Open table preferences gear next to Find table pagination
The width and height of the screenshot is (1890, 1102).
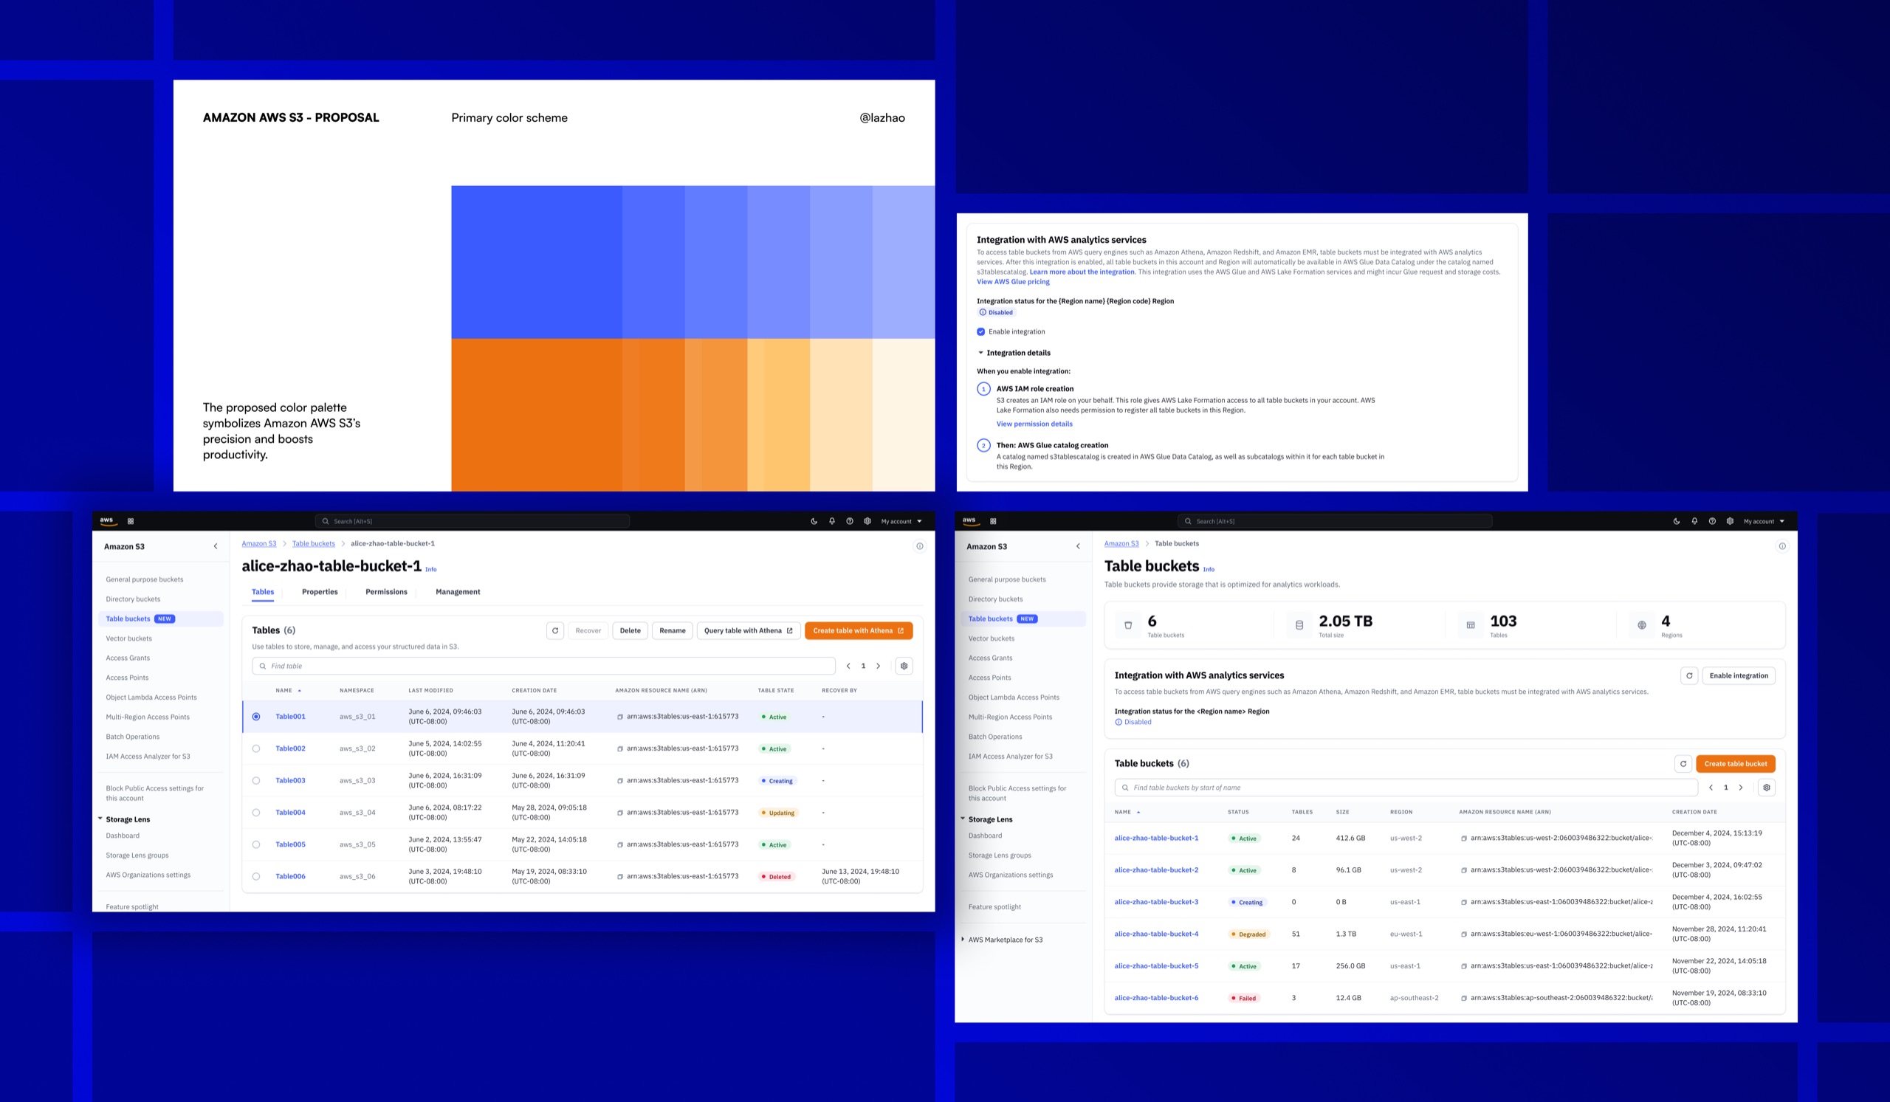pos(904,666)
